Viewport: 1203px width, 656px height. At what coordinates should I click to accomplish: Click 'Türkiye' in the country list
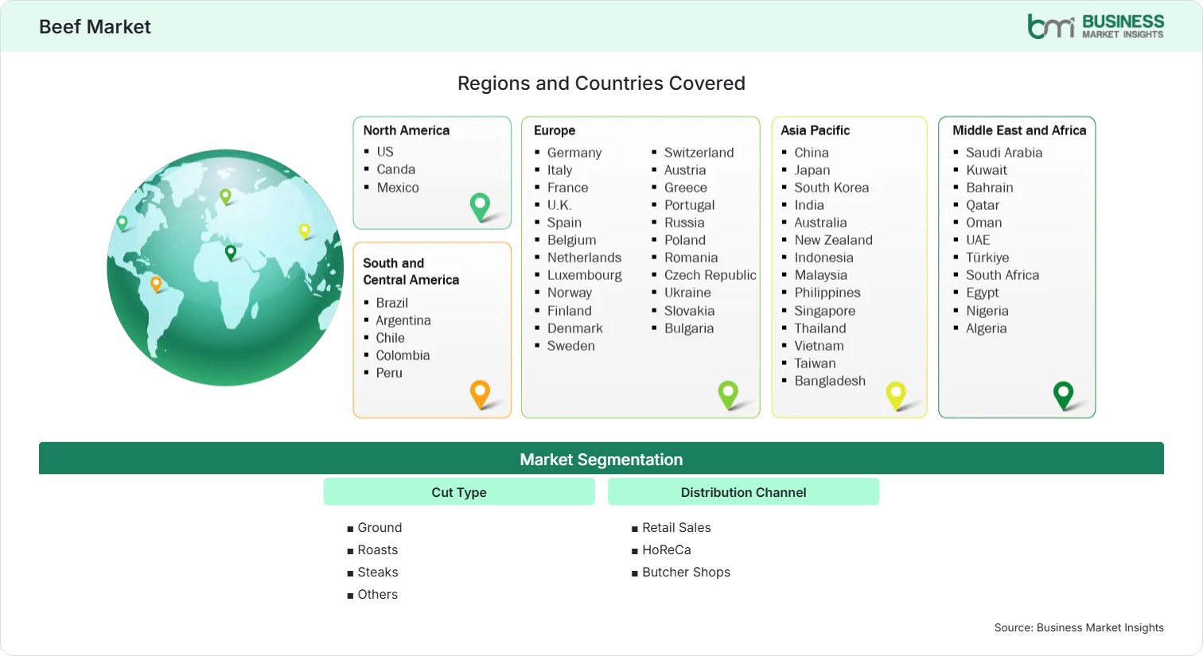coord(987,258)
